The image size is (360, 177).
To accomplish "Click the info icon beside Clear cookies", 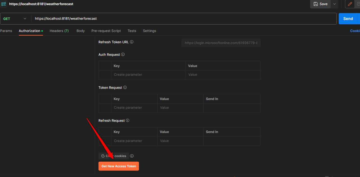I will tap(132, 156).
